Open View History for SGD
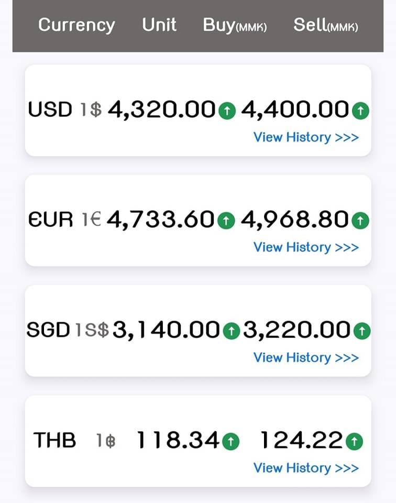The image size is (396, 503). coord(306,357)
